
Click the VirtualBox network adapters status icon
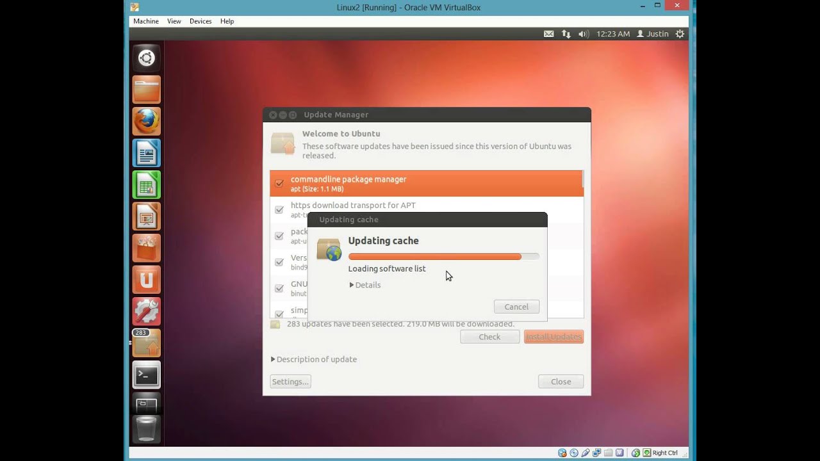click(x=596, y=453)
